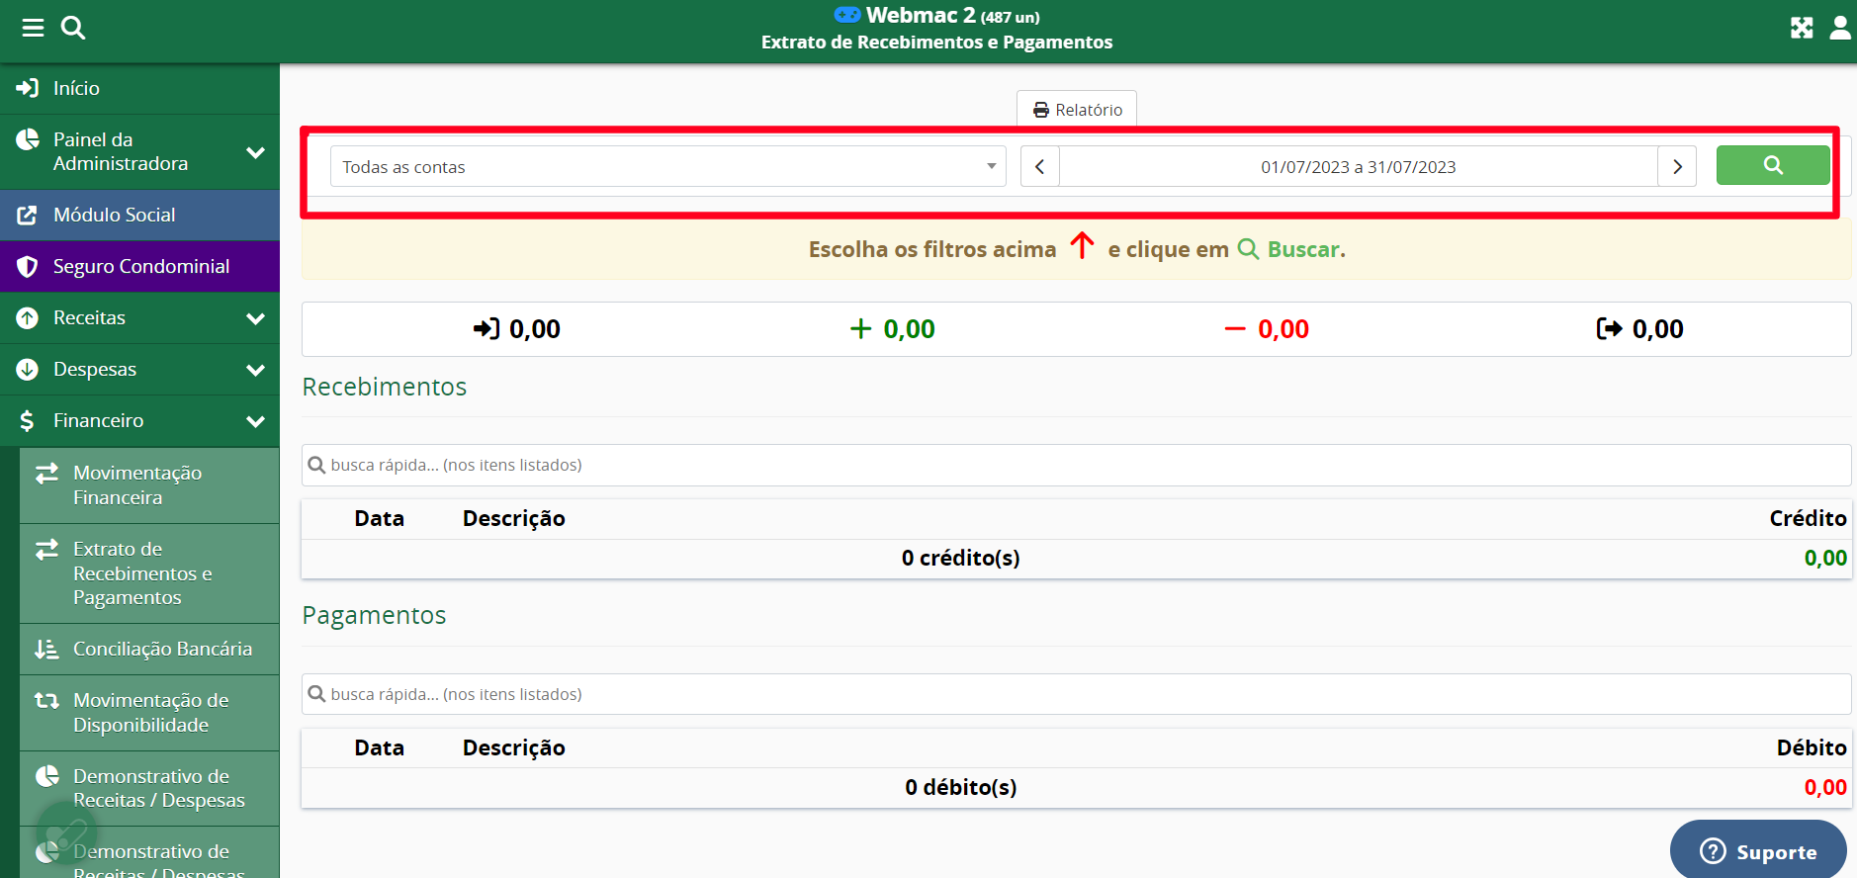
Task: Click the Início sign-in arrow icon
Action: (28, 88)
